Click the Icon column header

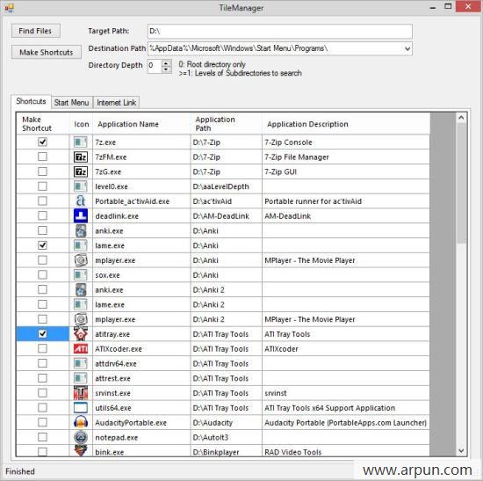(x=81, y=124)
